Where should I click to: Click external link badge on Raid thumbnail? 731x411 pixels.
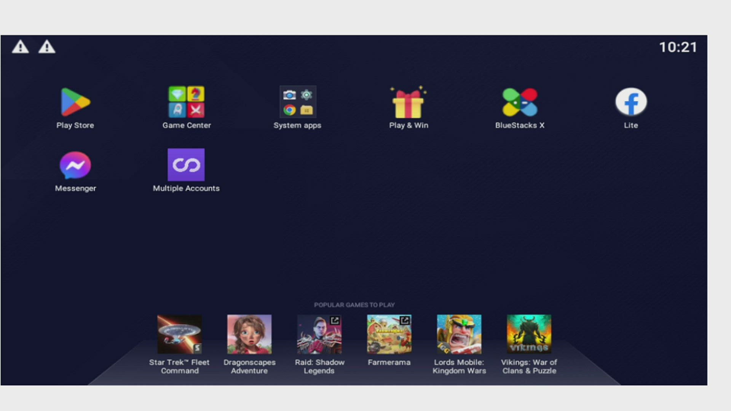(335, 320)
